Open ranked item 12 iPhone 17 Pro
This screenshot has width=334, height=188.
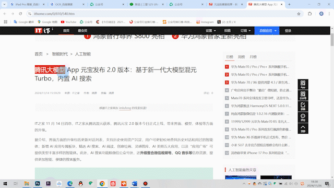click(x=260, y=153)
